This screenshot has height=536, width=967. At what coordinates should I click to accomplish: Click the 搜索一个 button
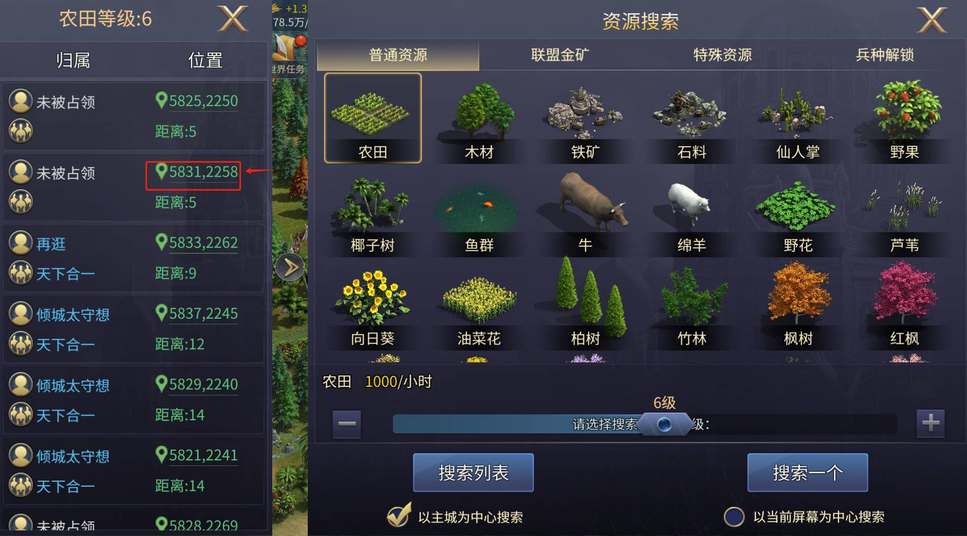pos(808,473)
